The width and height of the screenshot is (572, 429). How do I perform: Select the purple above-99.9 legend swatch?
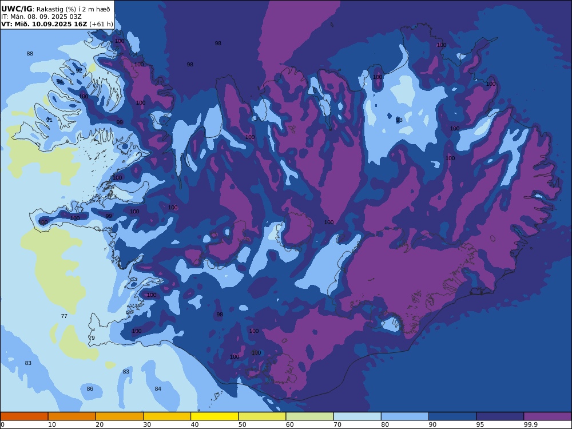tap(547, 416)
